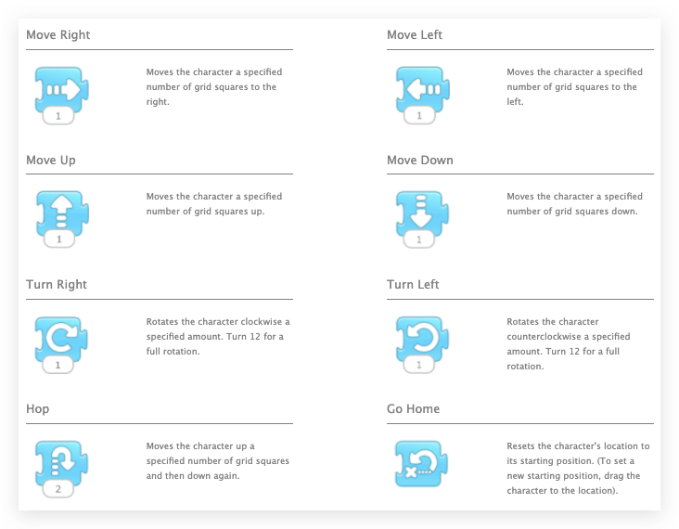Click number field on Move Down block
This screenshot has height=529, width=679.
418,239
